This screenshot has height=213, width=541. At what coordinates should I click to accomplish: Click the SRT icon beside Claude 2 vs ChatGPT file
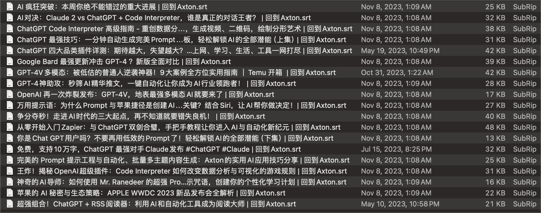coord(10,18)
